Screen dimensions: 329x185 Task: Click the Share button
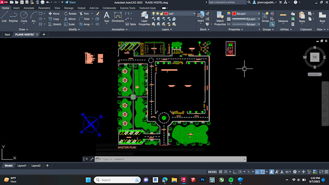[x=70, y=2]
